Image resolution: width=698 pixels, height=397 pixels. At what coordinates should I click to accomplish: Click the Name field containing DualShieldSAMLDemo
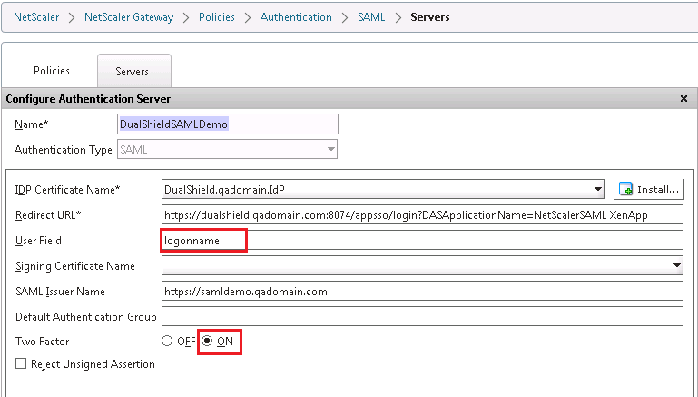227,124
